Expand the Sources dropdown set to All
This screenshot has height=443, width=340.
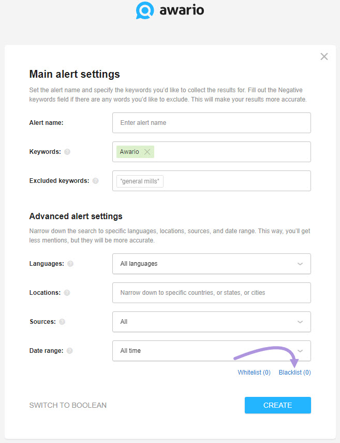coord(212,322)
